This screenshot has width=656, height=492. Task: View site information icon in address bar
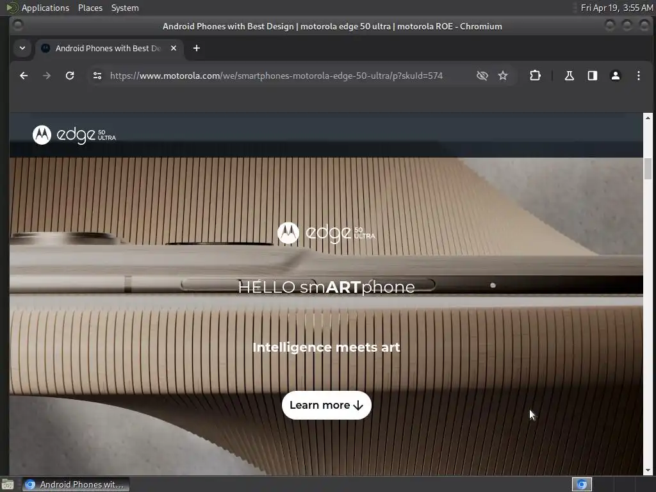click(97, 76)
